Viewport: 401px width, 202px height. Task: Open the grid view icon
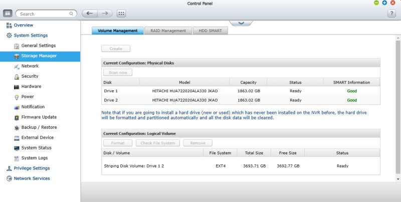(x=121, y=14)
